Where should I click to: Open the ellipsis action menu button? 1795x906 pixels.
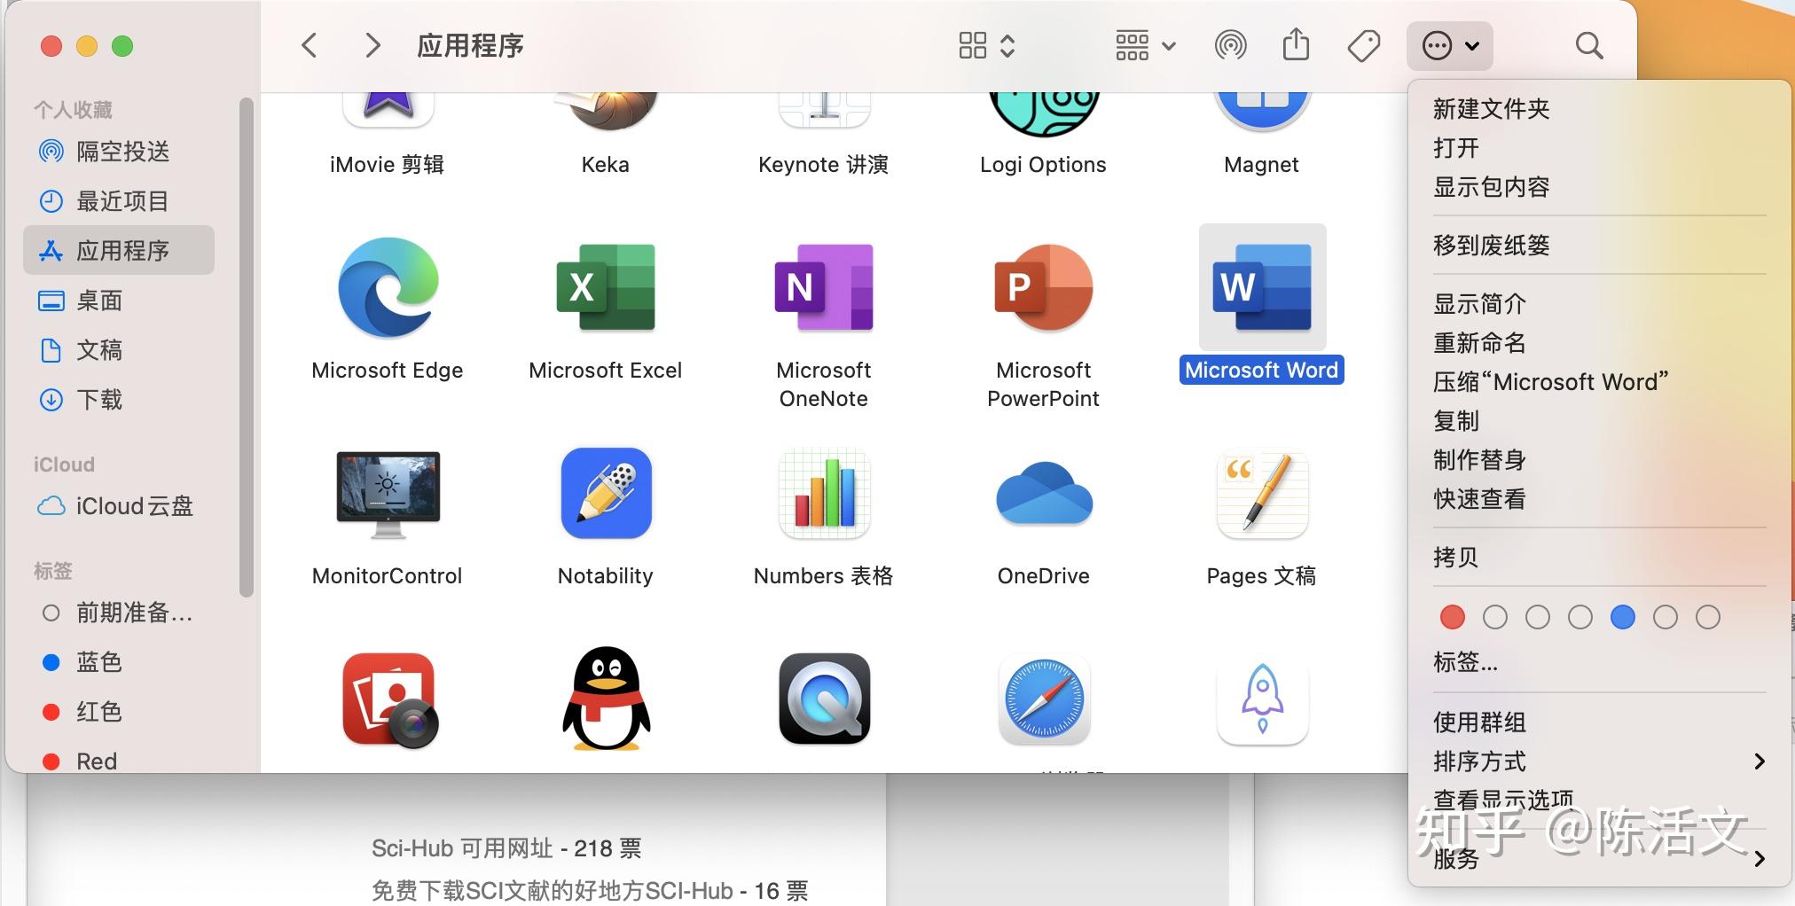[1450, 45]
